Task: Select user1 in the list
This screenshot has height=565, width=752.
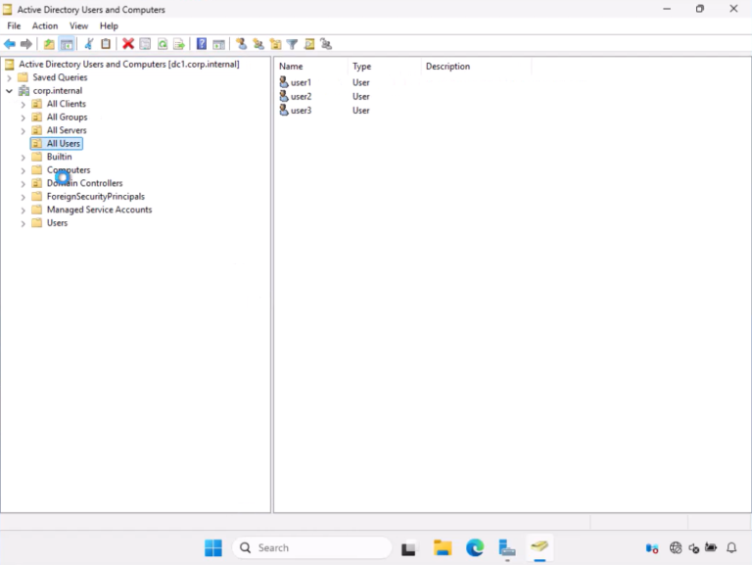Action: coord(301,82)
